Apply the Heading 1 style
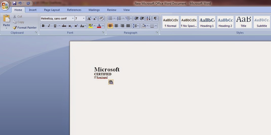 (x=207, y=22)
